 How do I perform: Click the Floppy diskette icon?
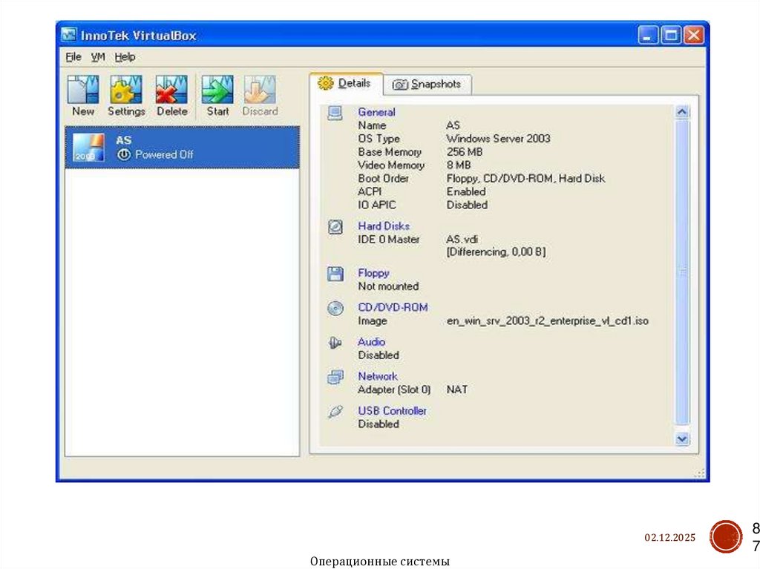coord(335,274)
